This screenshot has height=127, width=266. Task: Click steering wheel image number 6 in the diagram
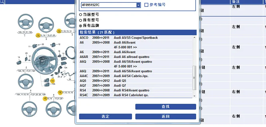tap(54, 109)
